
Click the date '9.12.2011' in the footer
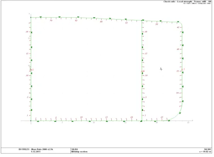(x=36, y=152)
